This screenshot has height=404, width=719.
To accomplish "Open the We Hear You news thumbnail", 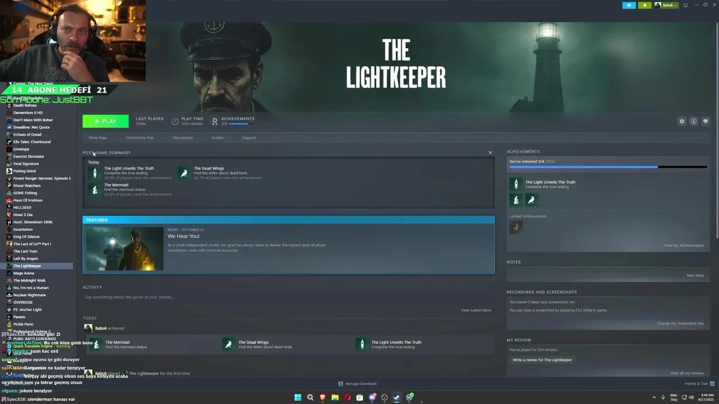I will [x=125, y=249].
